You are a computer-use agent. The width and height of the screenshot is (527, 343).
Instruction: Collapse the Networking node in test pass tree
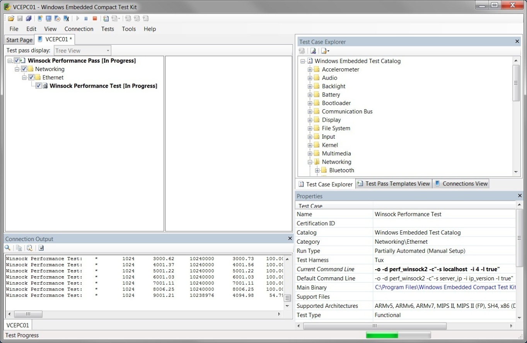[17, 70]
